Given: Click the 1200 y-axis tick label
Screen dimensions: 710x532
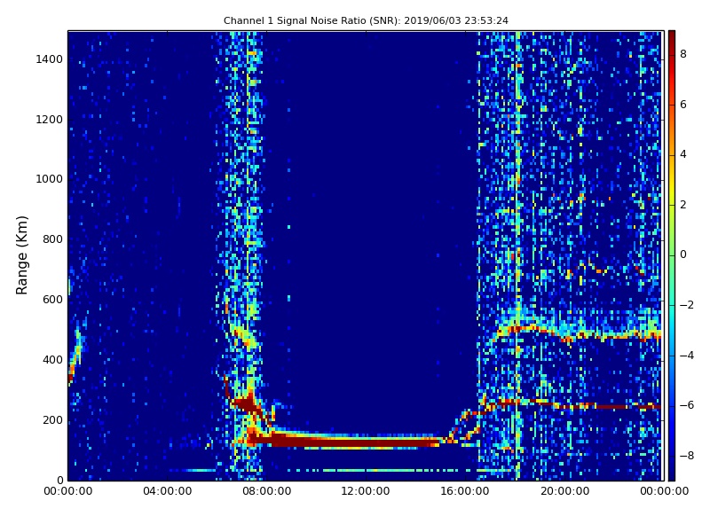Looking at the screenshot, I should click(50, 120).
